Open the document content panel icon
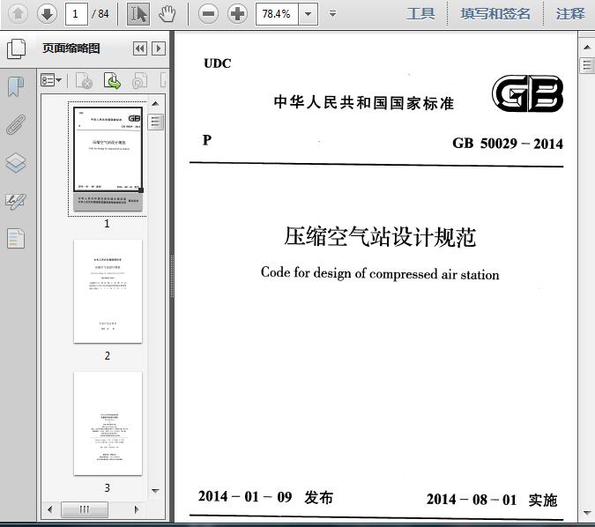 [x=16, y=239]
